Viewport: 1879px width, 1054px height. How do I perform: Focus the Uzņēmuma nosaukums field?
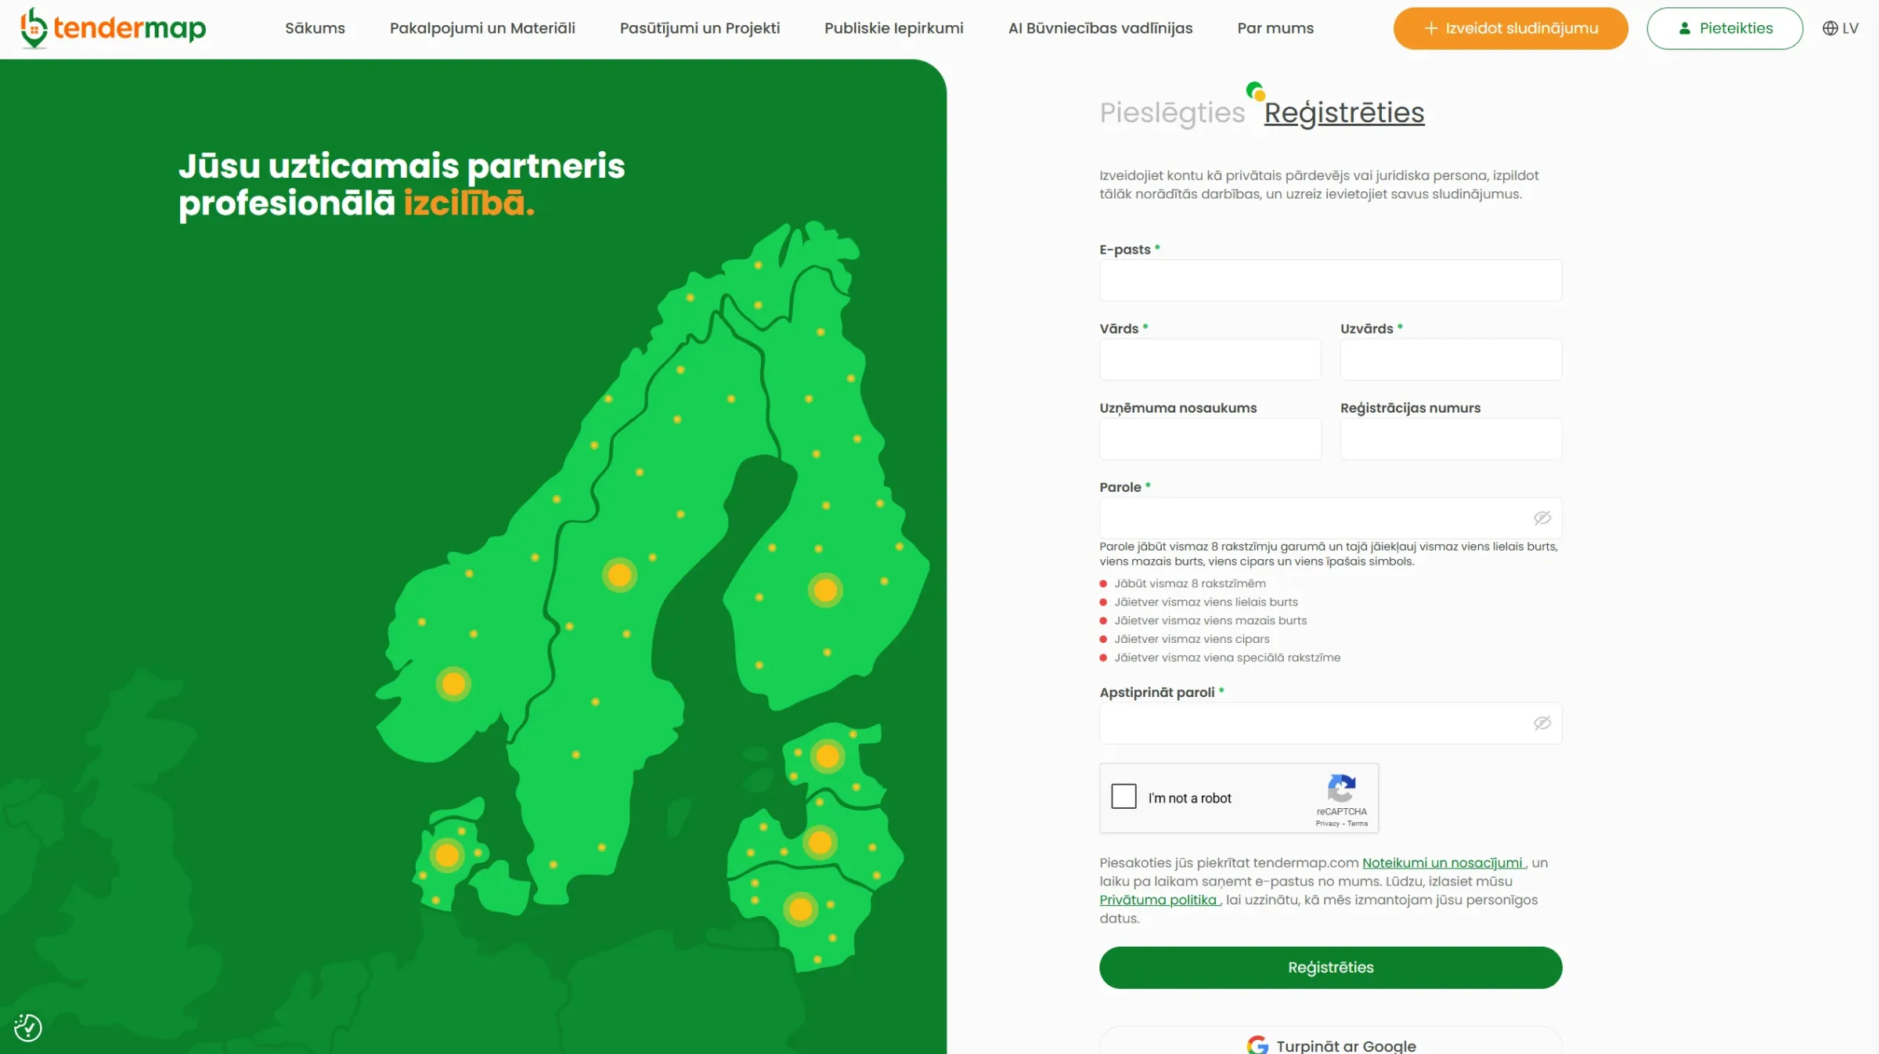(x=1210, y=439)
